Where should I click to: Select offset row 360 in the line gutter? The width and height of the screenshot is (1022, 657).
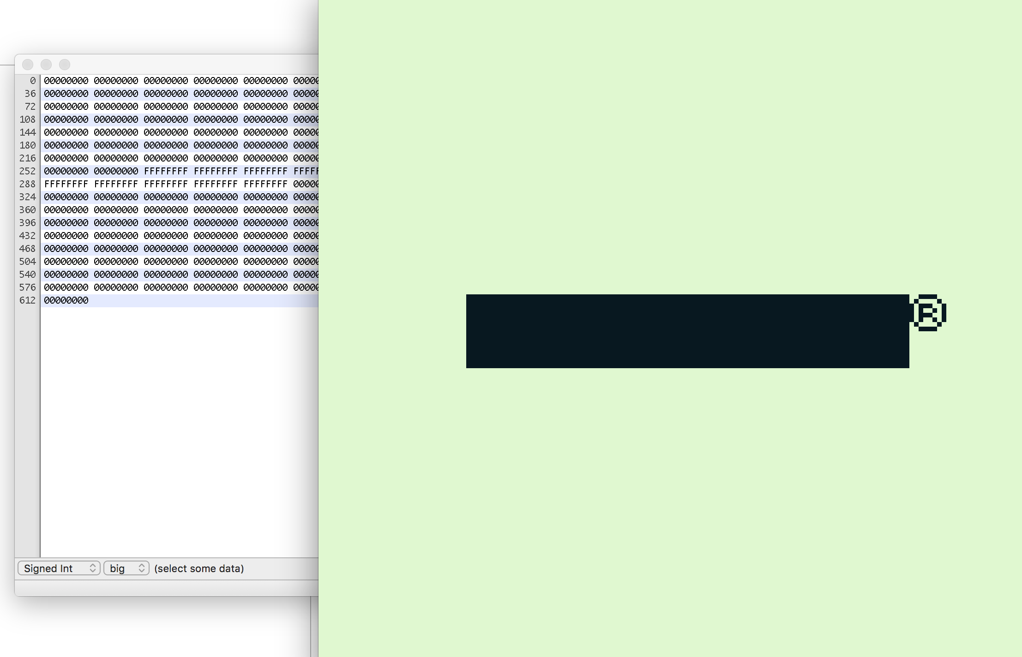pos(28,210)
